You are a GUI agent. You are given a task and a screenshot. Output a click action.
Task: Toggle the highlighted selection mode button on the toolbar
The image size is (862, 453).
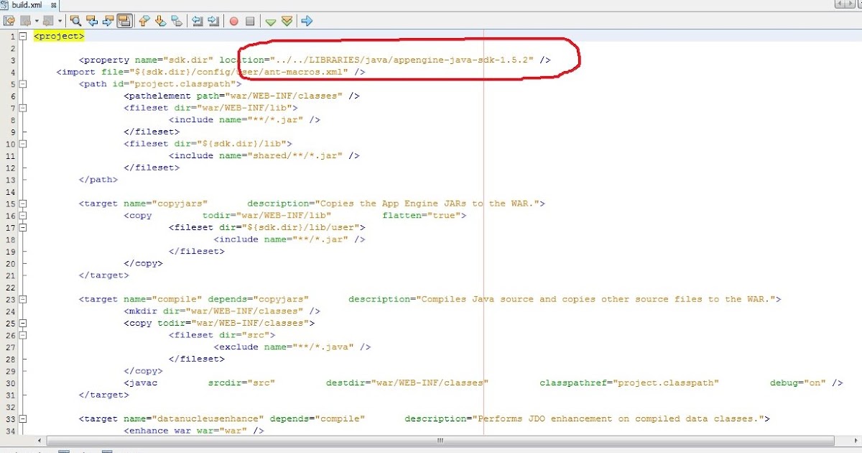click(124, 21)
